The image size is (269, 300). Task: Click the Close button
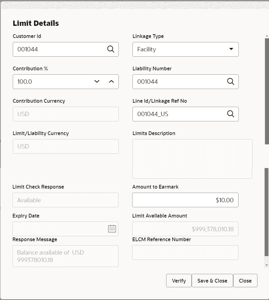[245, 280]
